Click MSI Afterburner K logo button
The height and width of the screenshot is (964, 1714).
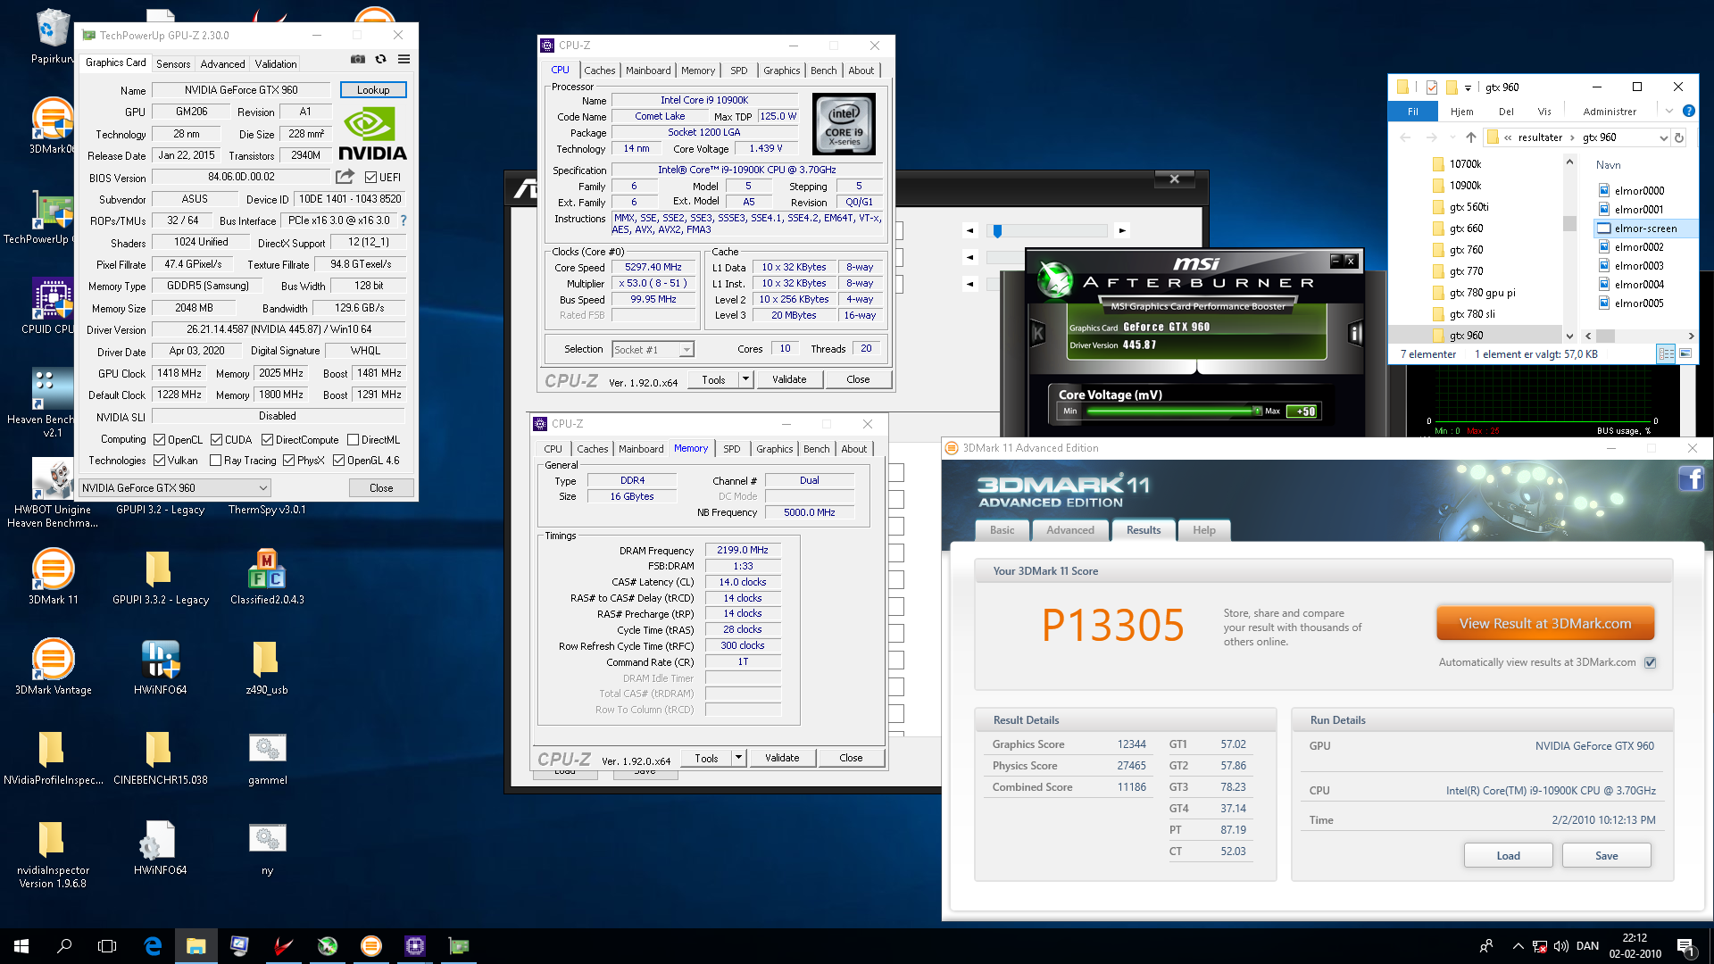tap(1037, 334)
